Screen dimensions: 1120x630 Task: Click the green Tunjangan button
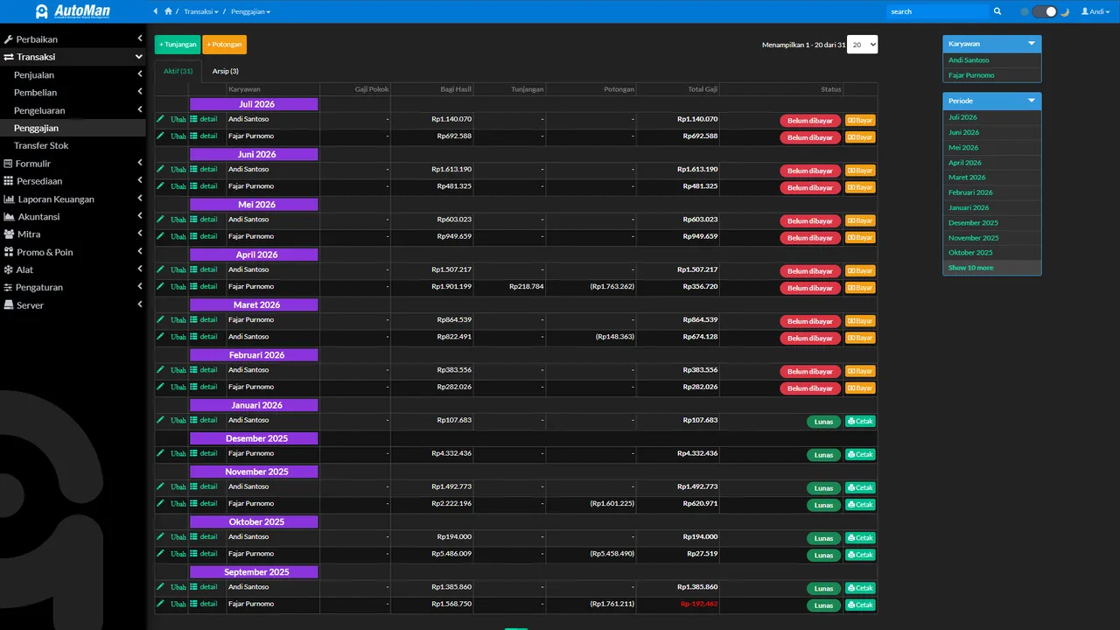178,45
